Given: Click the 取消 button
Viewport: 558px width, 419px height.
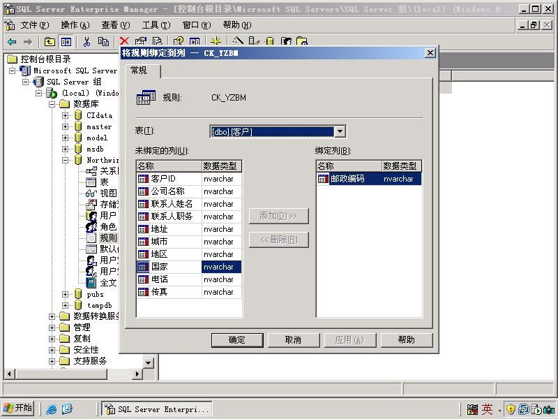Looking at the screenshot, I should click(293, 340).
